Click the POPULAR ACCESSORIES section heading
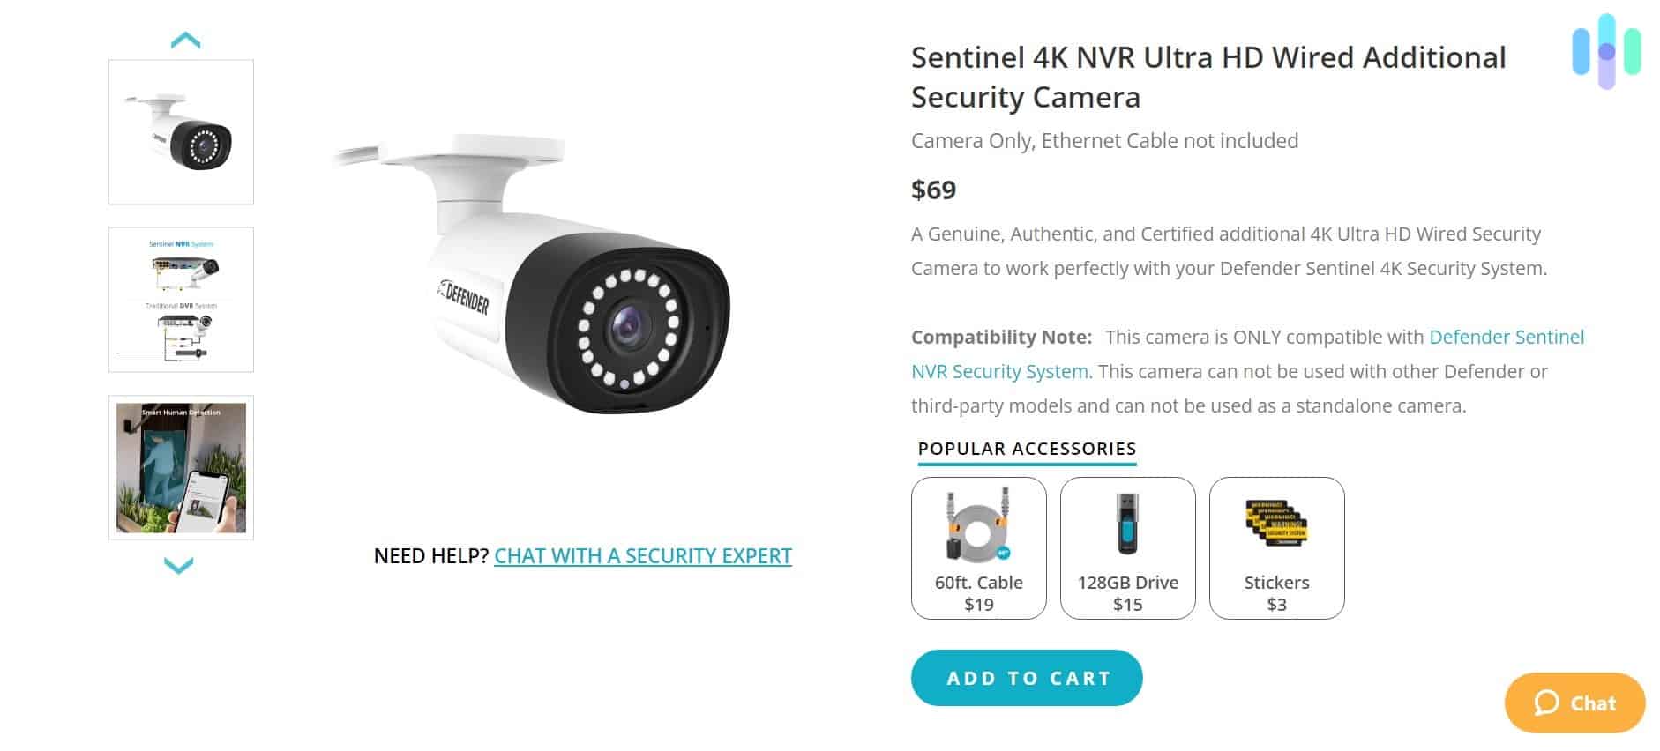 coord(1026,448)
